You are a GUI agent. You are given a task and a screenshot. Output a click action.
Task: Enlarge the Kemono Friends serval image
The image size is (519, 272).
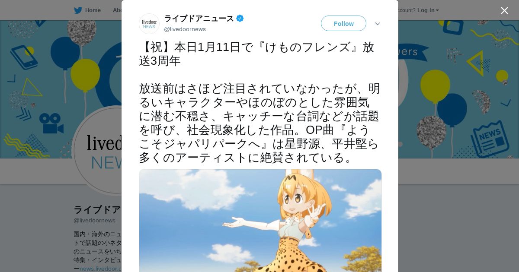point(260,221)
